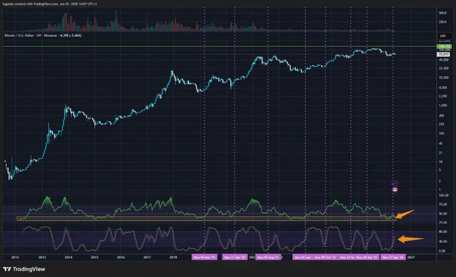Click the 45,000 price axis value
456x277 pixels.
click(443, 60)
